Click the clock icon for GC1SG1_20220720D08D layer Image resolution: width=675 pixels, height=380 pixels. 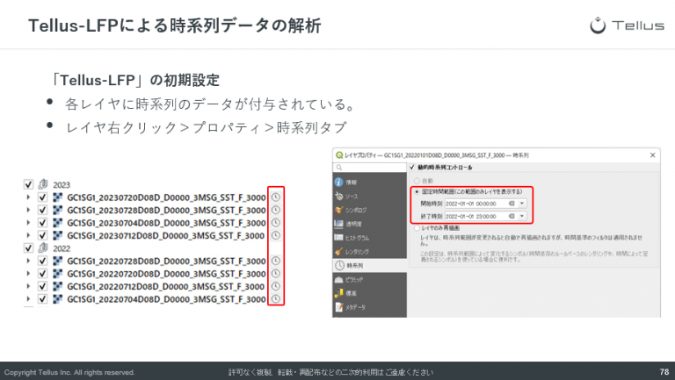(276, 274)
